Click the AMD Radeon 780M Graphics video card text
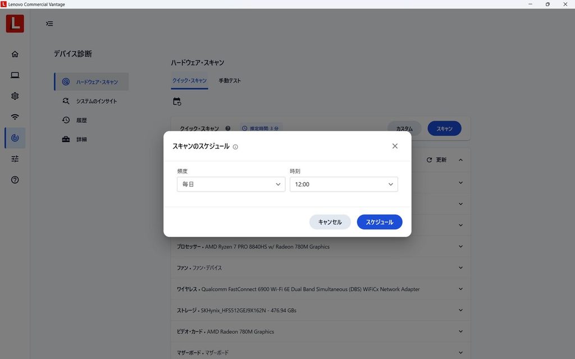The width and height of the screenshot is (575, 359). pyautogui.click(x=240, y=332)
